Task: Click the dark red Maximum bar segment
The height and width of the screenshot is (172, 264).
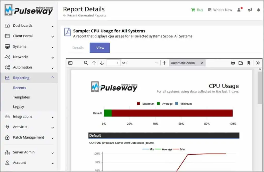Action: click(x=172, y=113)
